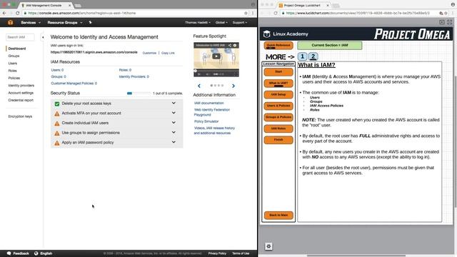Bookmark the AWS console page with star
The image size is (457, 257).
point(246,13)
